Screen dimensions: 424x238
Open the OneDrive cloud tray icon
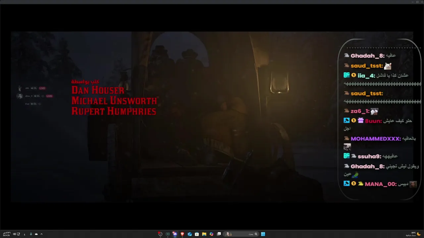pos(36,234)
